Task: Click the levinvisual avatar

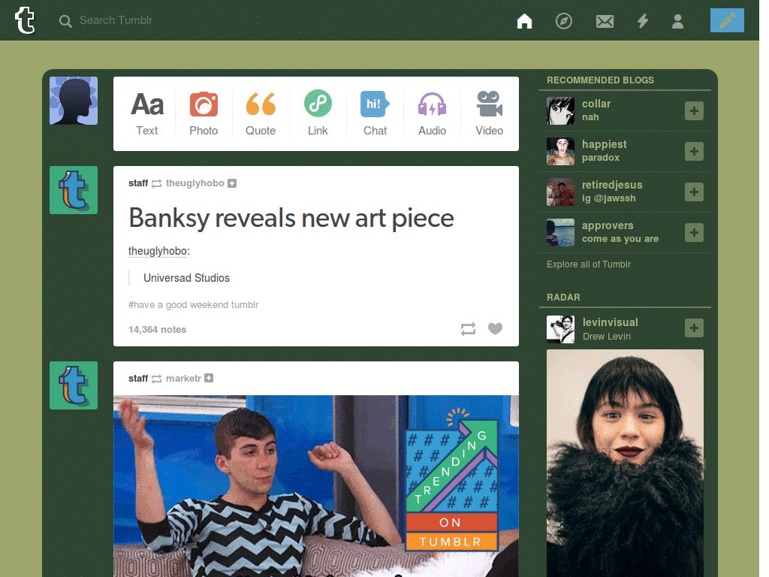Action: point(560,329)
